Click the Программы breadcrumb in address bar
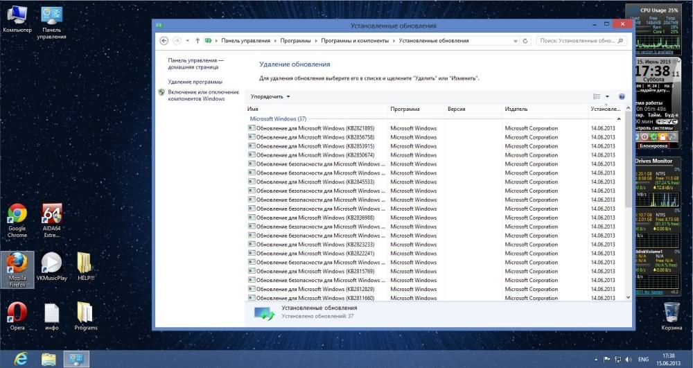The height and width of the screenshot is (368, 693). pyautogui.click(x=296, y=41)
